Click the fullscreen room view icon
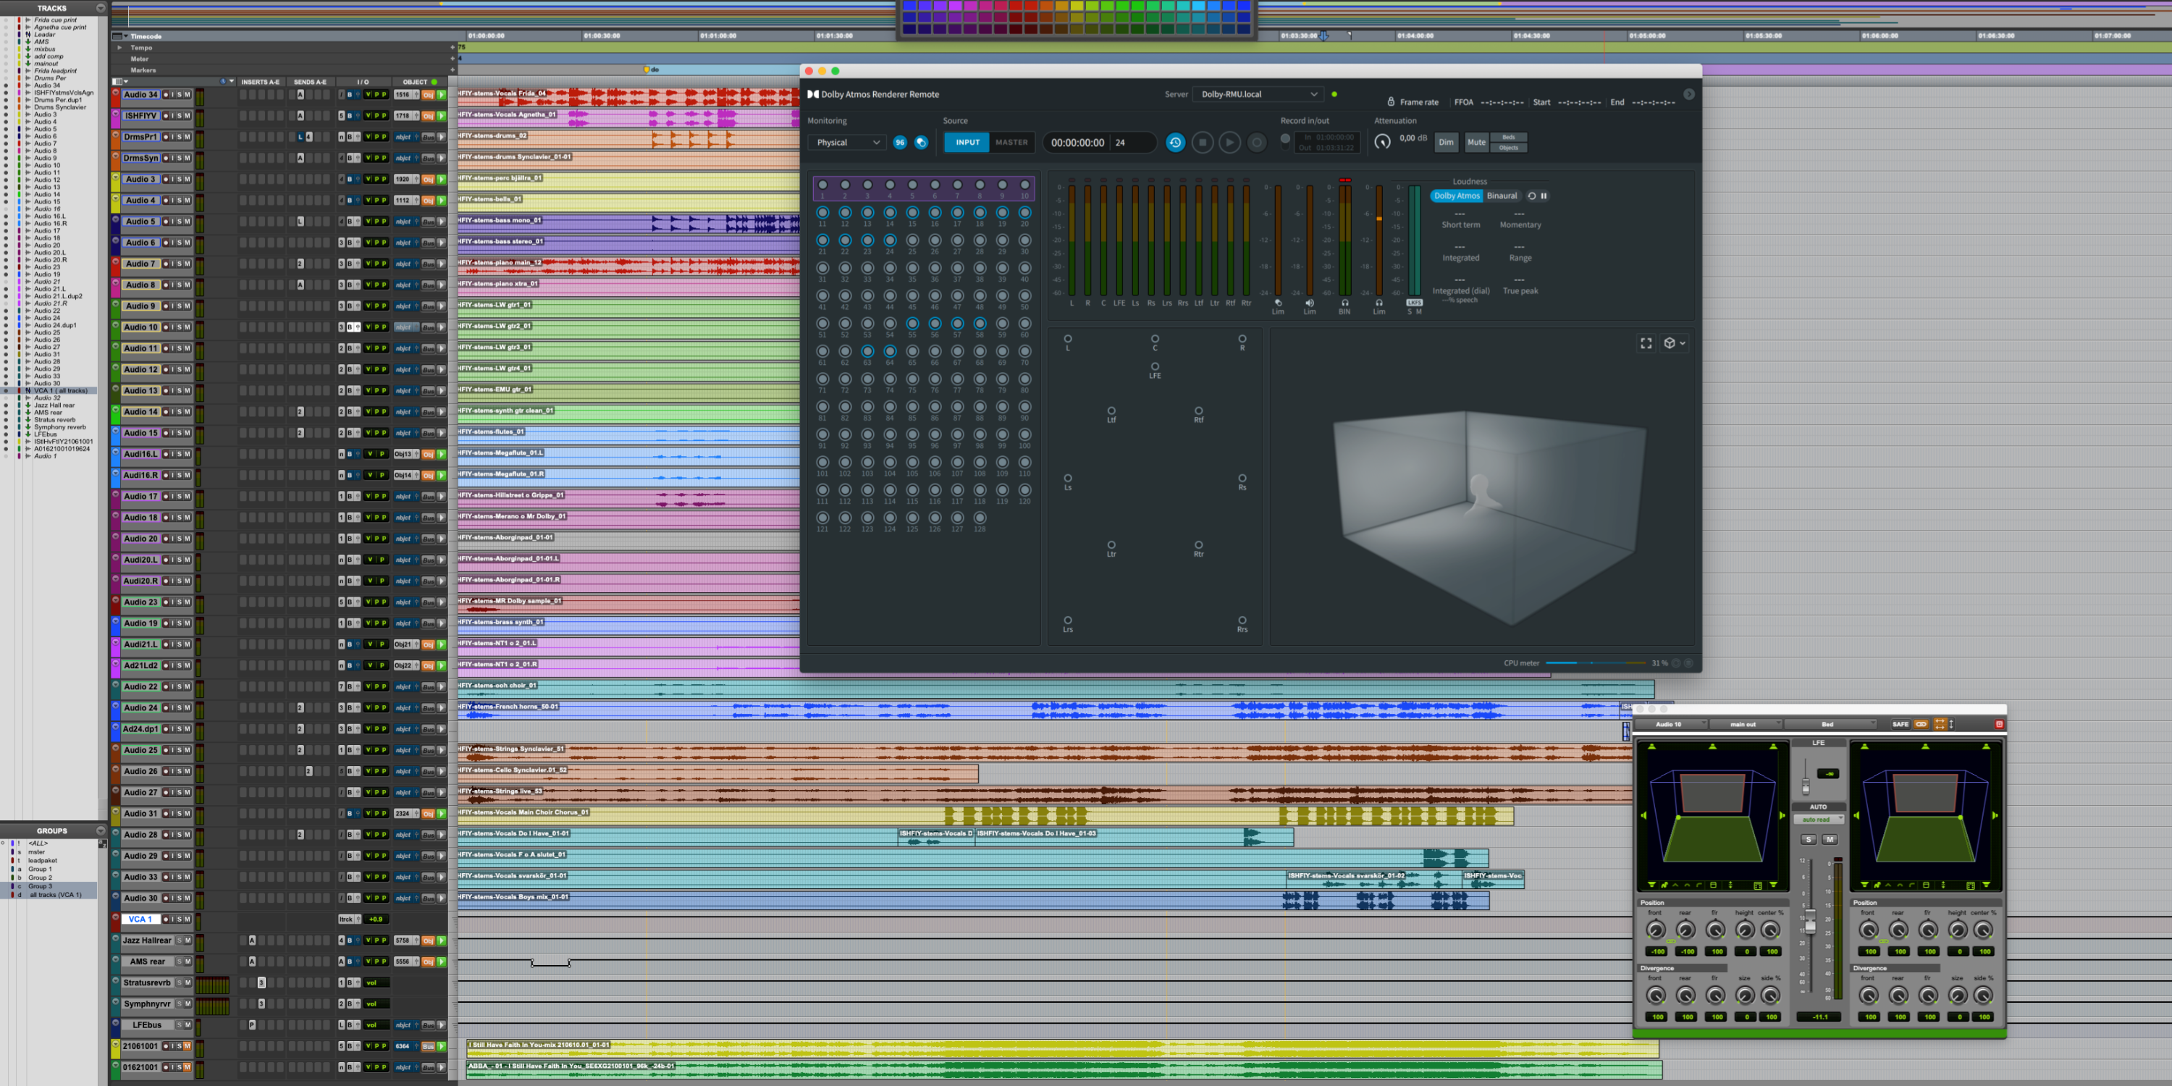This screenshot has width=2172, height=1086. [x=1645, y=343]
